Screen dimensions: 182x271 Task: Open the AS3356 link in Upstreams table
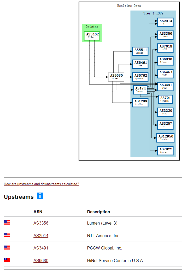click(x=41, y=223)
